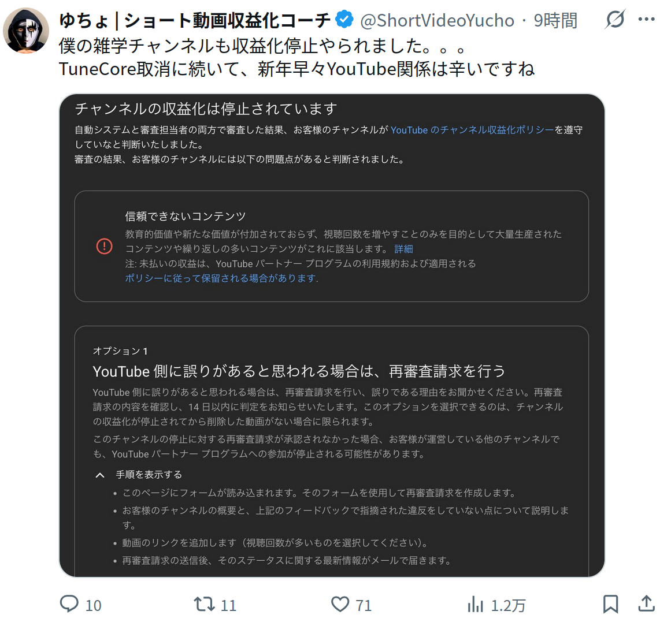Click the blue 詳細 link

403,249
